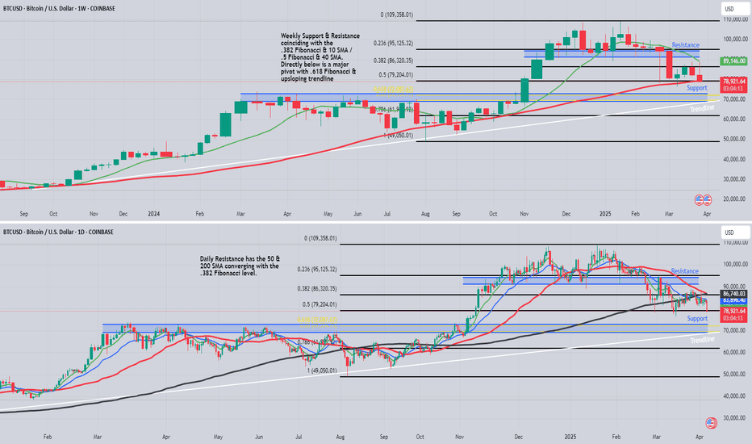
Task: Click the 2024 label on weekly time axis
Action: coord(153,214)
